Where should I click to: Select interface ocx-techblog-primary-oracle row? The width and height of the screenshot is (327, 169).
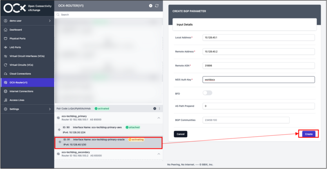(x=108, y=143)
